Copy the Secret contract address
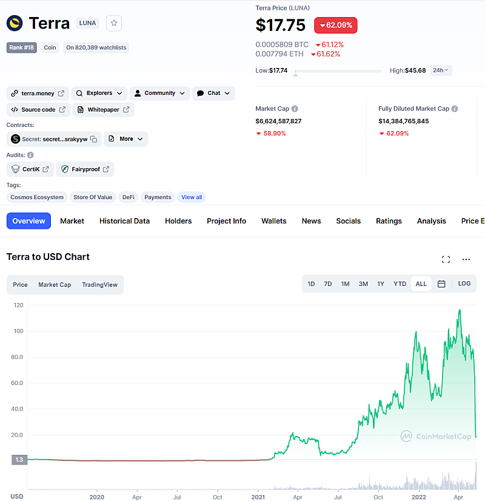The image size is (485, 501). 94,139
